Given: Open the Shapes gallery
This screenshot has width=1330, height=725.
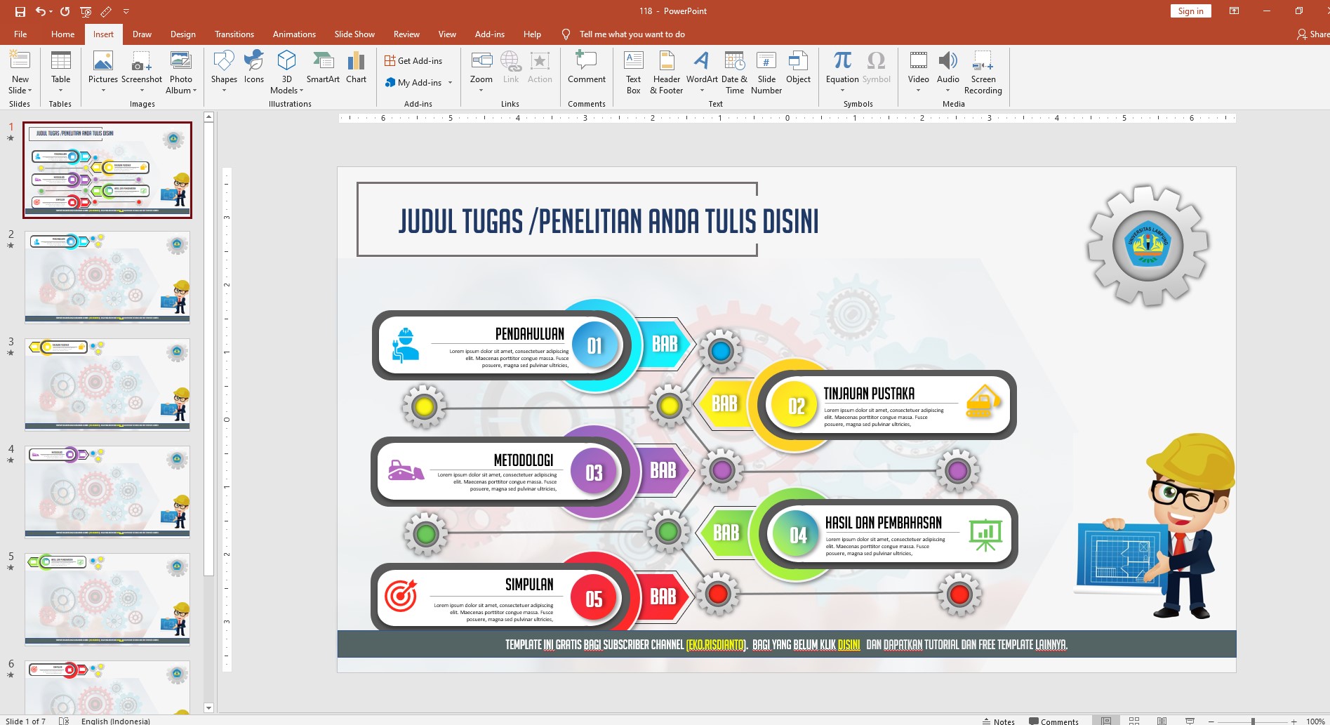Looking at the screenshot, I should pos(224,69).
